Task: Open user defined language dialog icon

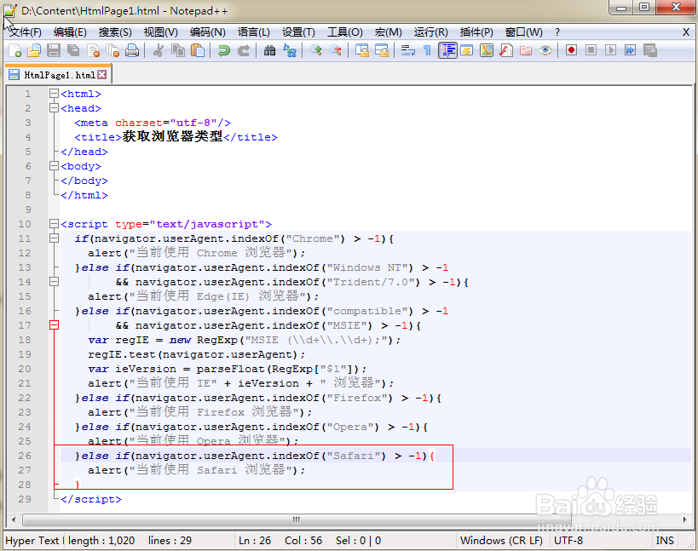Action: [x=467, y=51]
